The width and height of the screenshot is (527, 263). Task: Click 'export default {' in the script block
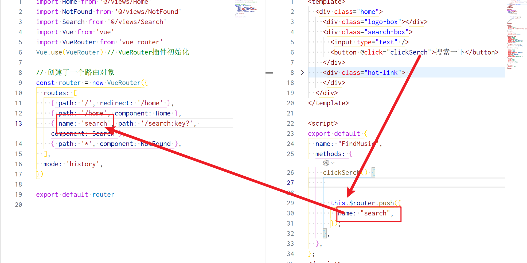click(338, 134)
